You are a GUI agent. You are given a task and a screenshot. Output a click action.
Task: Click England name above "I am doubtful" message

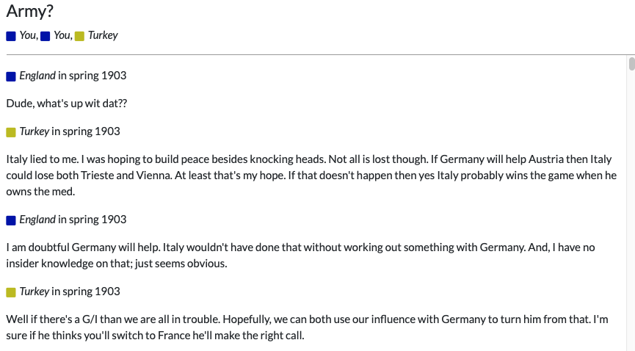click(x=37, y=220)
